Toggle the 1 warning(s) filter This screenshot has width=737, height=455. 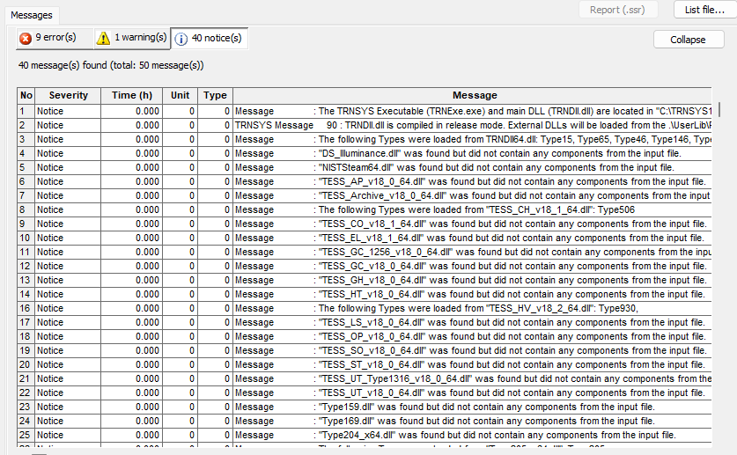(x=130, y=38)
